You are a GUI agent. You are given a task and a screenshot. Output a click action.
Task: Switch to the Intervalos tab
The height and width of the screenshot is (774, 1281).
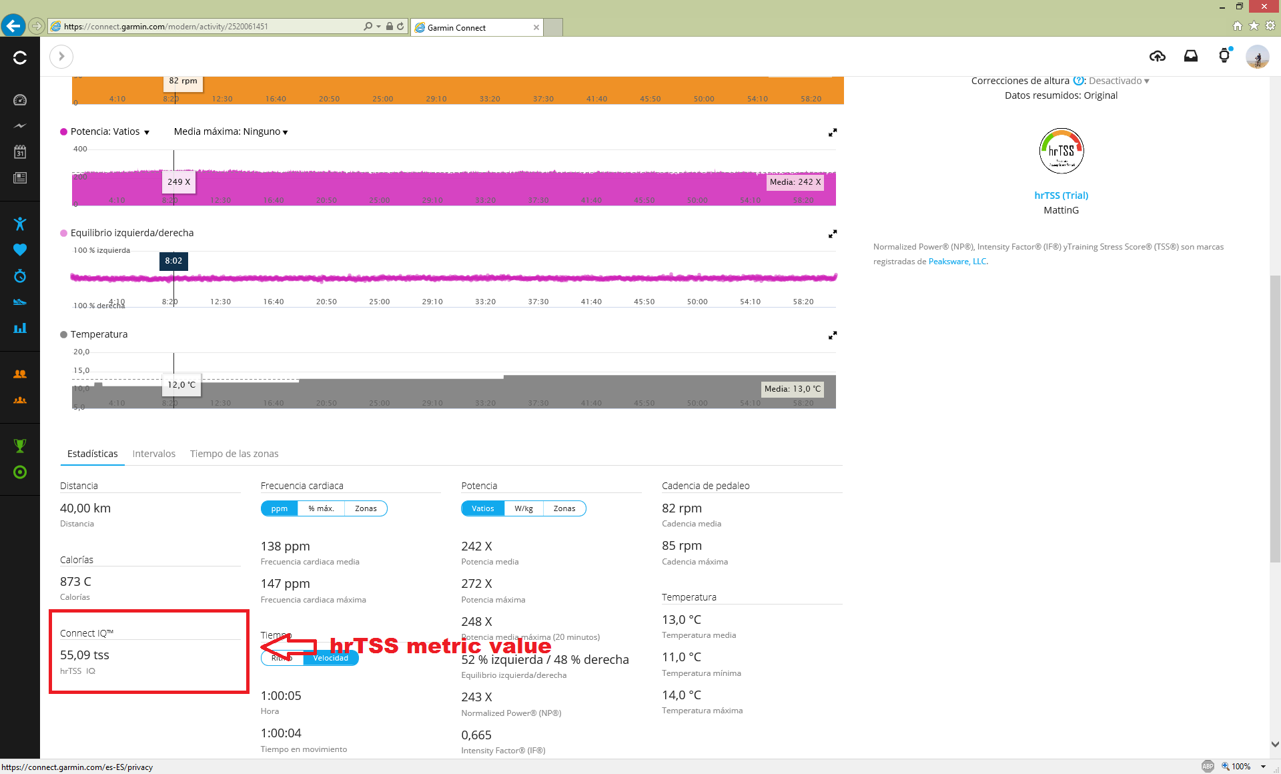click(x=154, y=453)
